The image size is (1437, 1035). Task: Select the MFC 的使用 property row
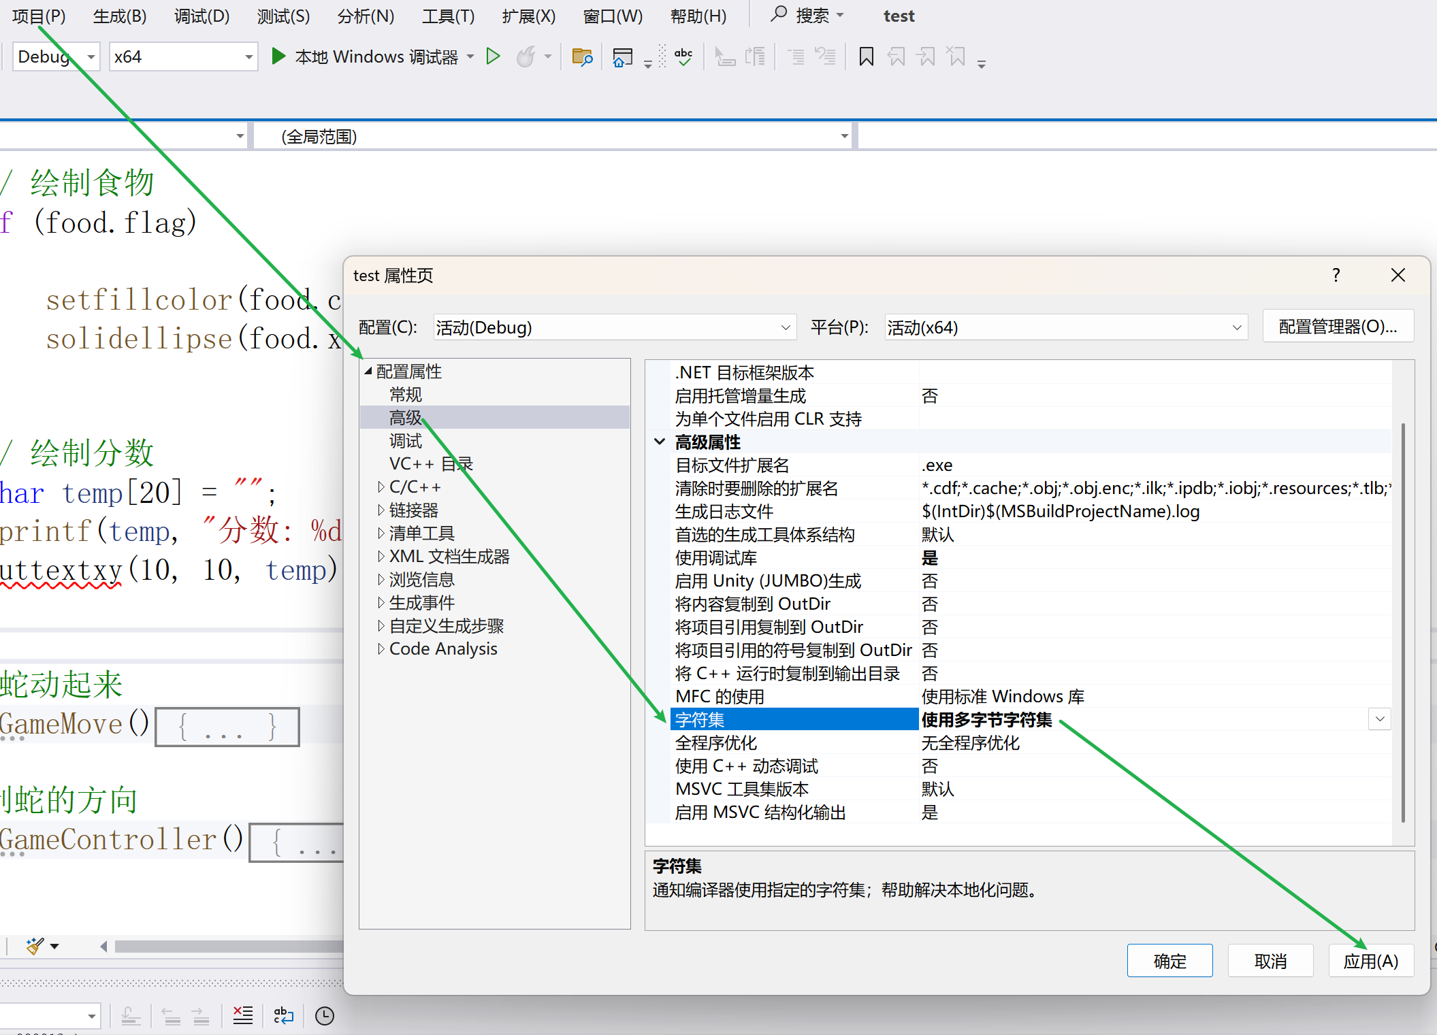pyautogui.click(x=1032, y=697)
